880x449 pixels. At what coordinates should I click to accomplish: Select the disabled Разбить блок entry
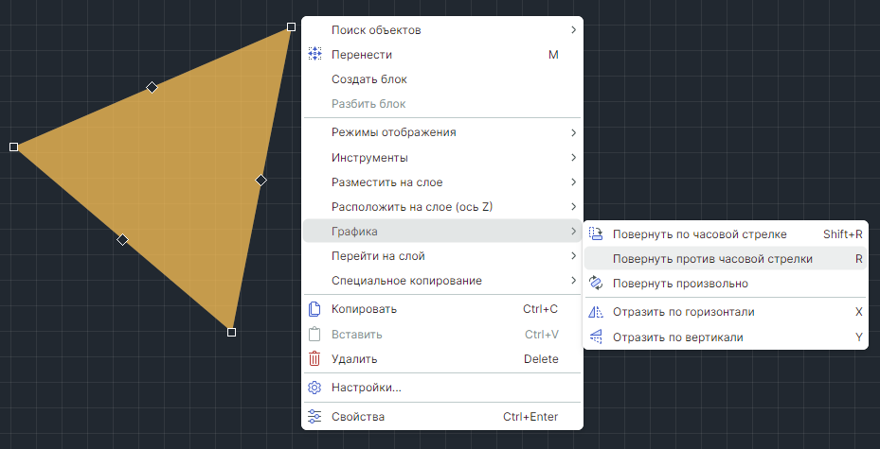point(442,104)
